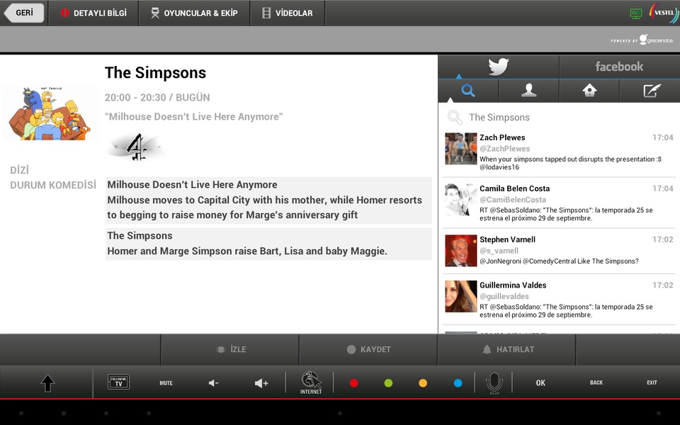Click BACK on the remote bar
This screenshot has width=680, height=425.
596,382
